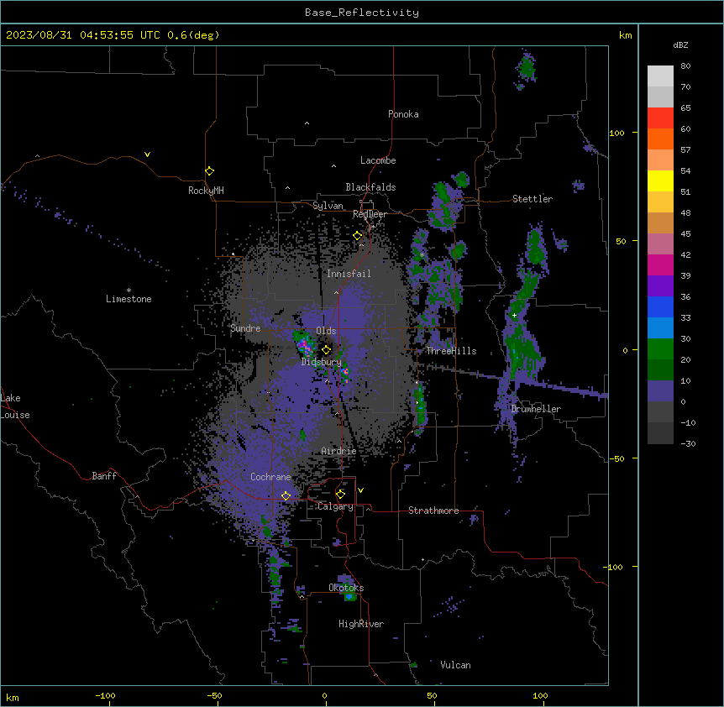724x707 pixels.
Task: Click the yellow v marker northeast of Calgary
Action: click(360, 490)
